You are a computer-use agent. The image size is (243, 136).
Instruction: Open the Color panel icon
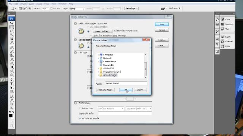[222, 19]
